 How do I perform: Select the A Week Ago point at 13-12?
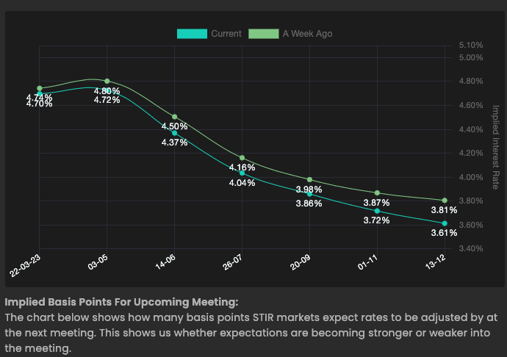(445, 200)
